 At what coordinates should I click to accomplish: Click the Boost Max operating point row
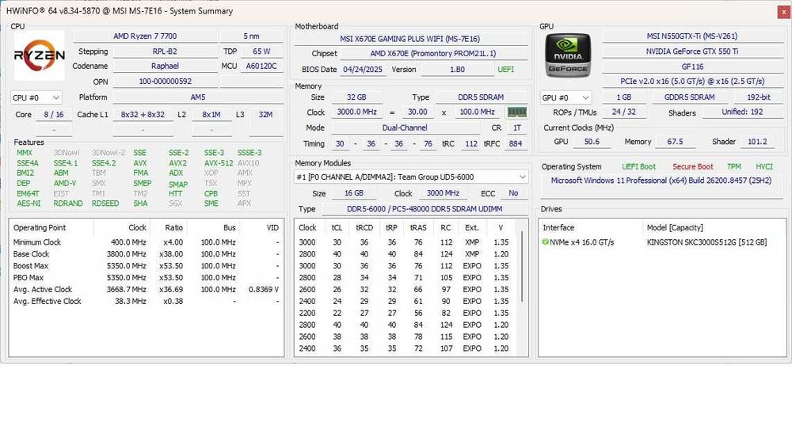pyautogui.click(x=146, y=266)
